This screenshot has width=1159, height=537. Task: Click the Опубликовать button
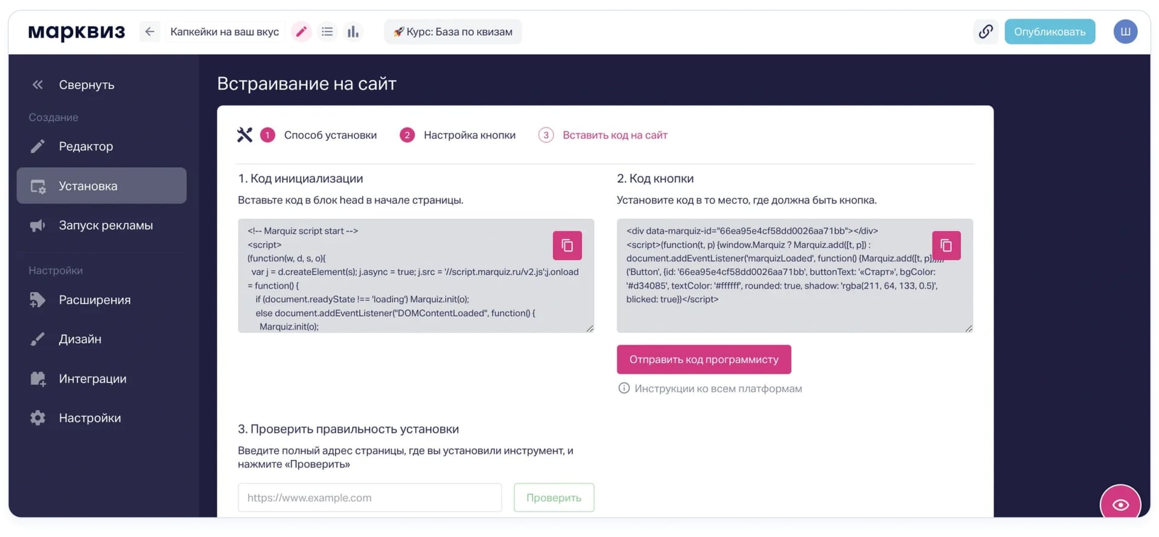point(1050,31)
